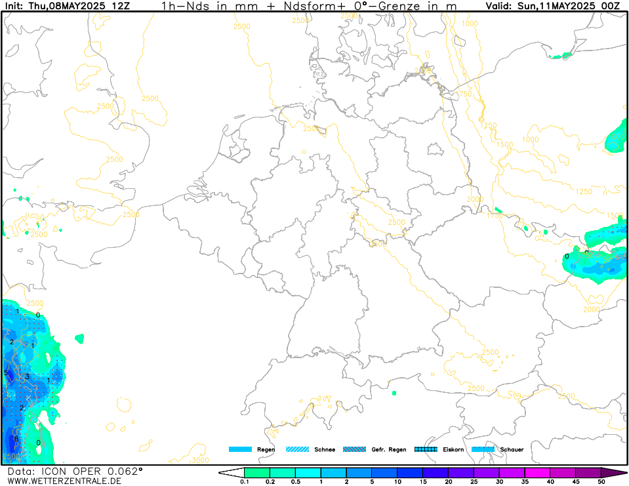Click the dark purple right arrow of scale
This screenshot has width=629, height=486.
point(614,473)
